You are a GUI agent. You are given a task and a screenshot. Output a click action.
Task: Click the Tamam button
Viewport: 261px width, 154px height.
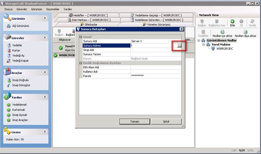pyautogui.click(x=135, y=121)
